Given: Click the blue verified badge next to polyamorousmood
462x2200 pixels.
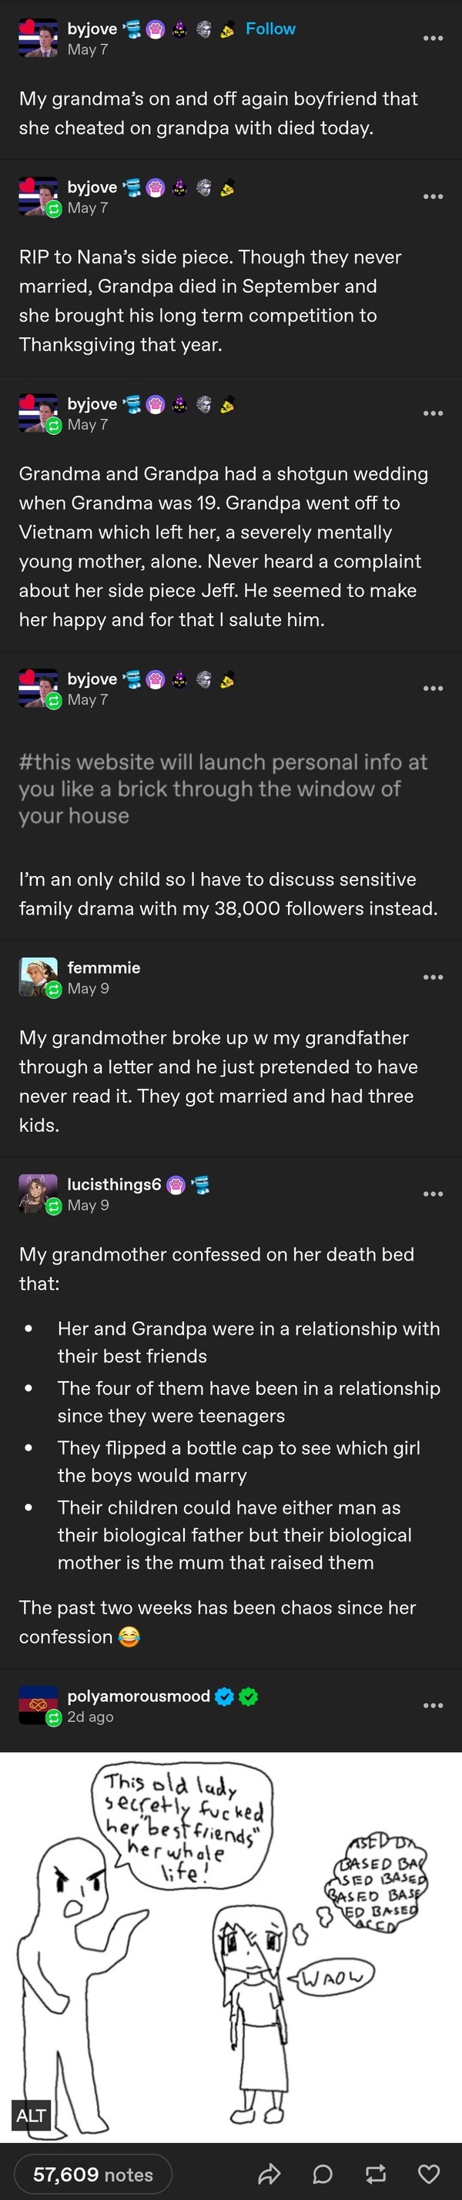Looking at the screenshot, I should click(224, 1696).
